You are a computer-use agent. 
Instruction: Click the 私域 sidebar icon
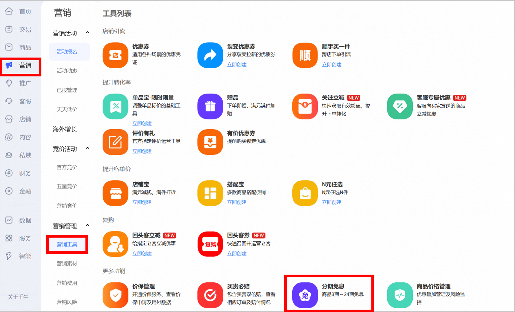pyautogui.click(x=9, y=155)
